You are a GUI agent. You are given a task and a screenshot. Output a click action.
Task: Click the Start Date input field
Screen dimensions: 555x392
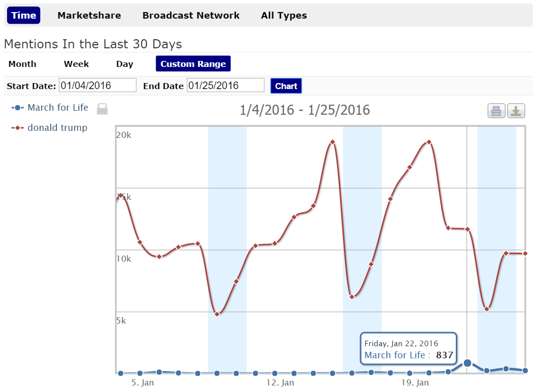(98, 86)
